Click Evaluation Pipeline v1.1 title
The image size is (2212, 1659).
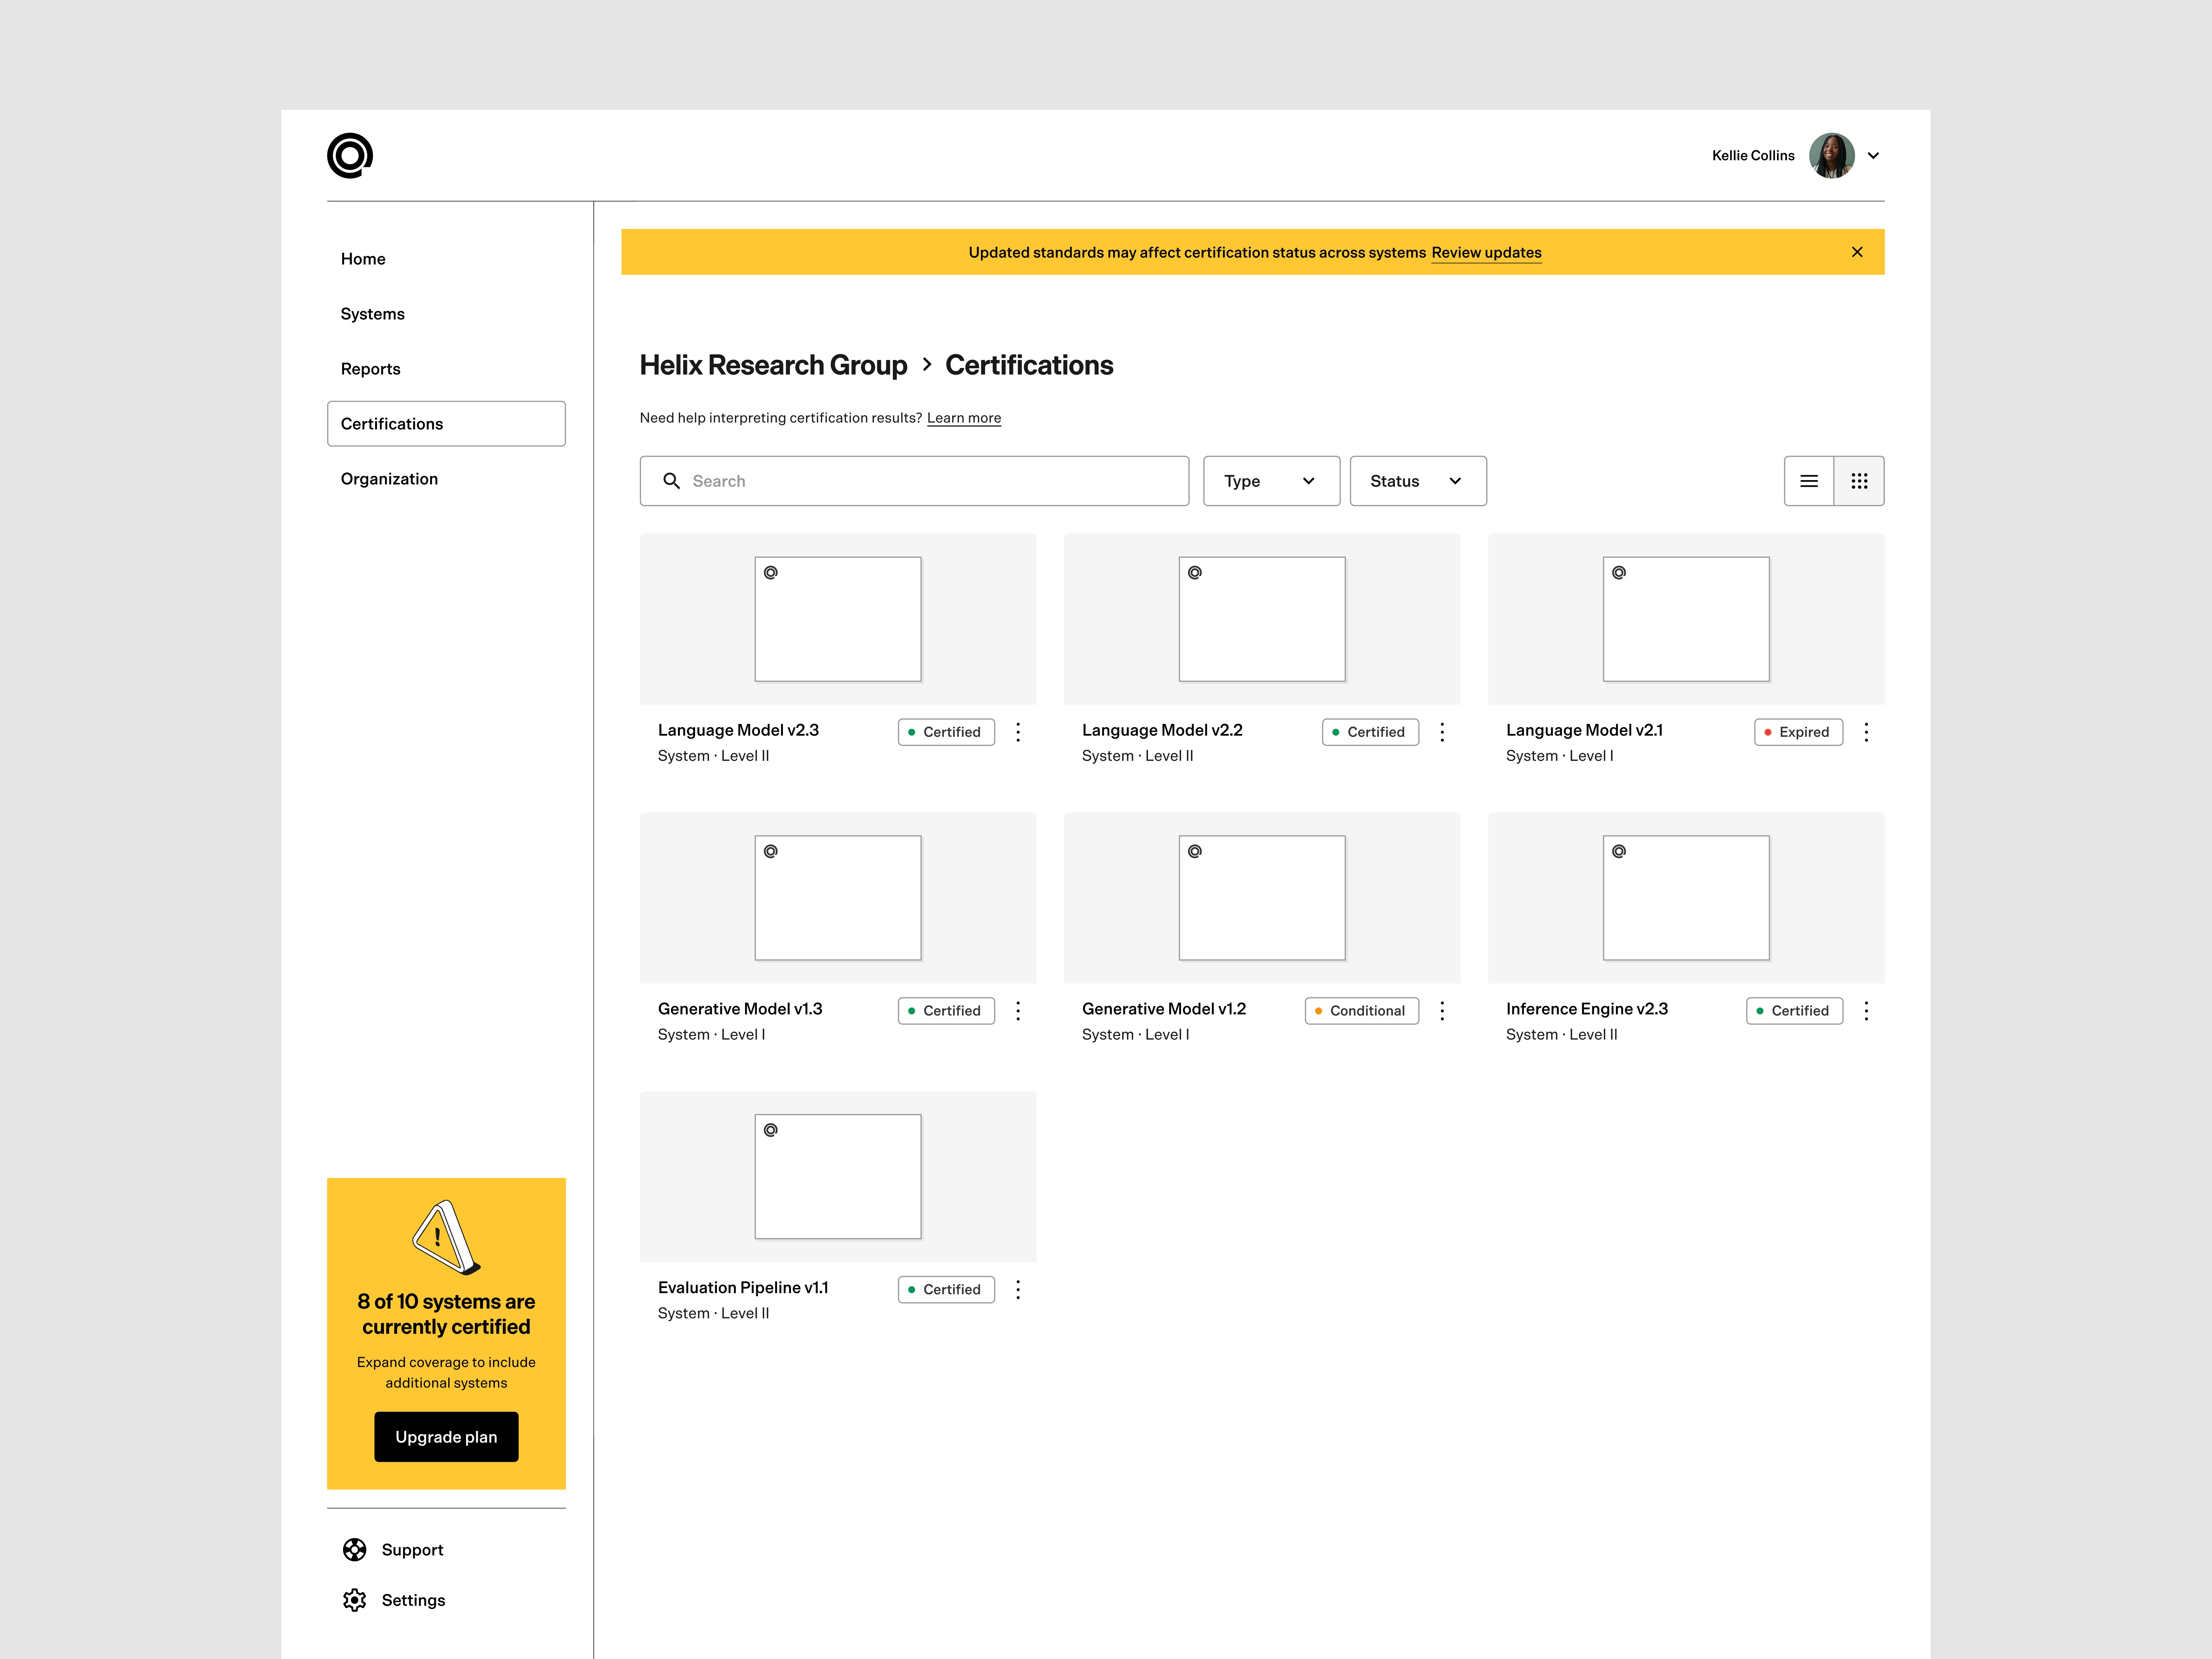click(743, 1288)
